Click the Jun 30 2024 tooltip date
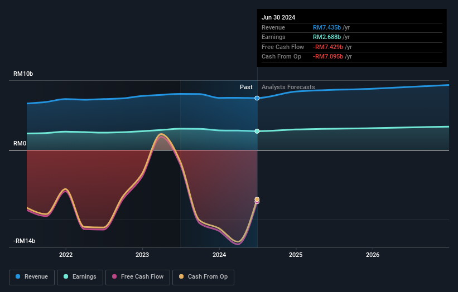The height and width of the screenshot is (292, 458). 278,17
